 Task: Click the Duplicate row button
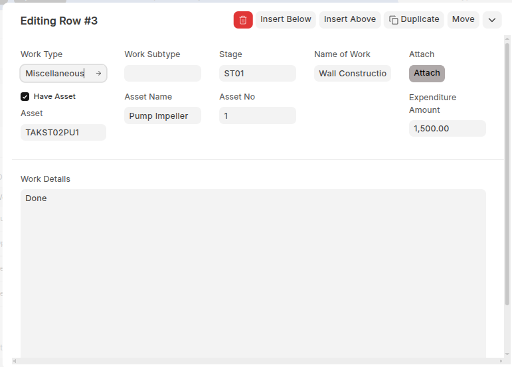(x=414, y=20)
